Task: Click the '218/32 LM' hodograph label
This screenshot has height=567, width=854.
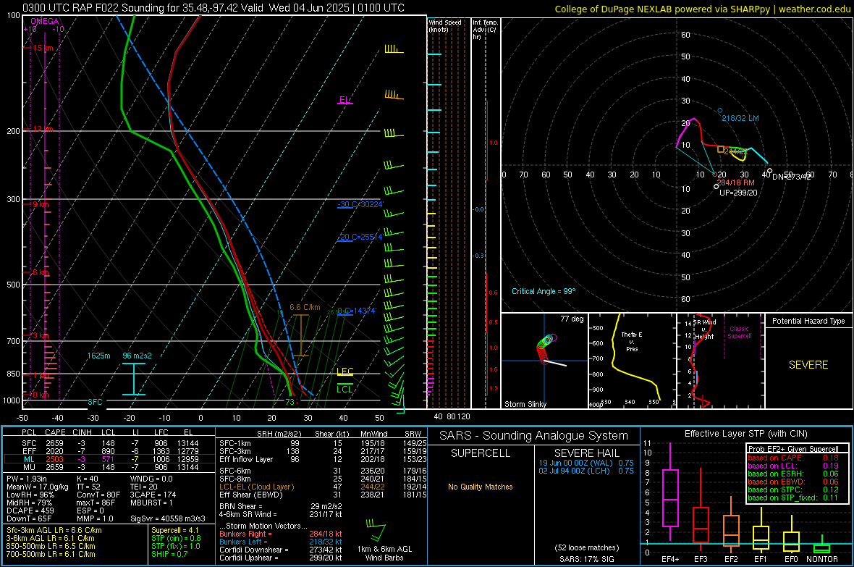Action: [740, 118]
